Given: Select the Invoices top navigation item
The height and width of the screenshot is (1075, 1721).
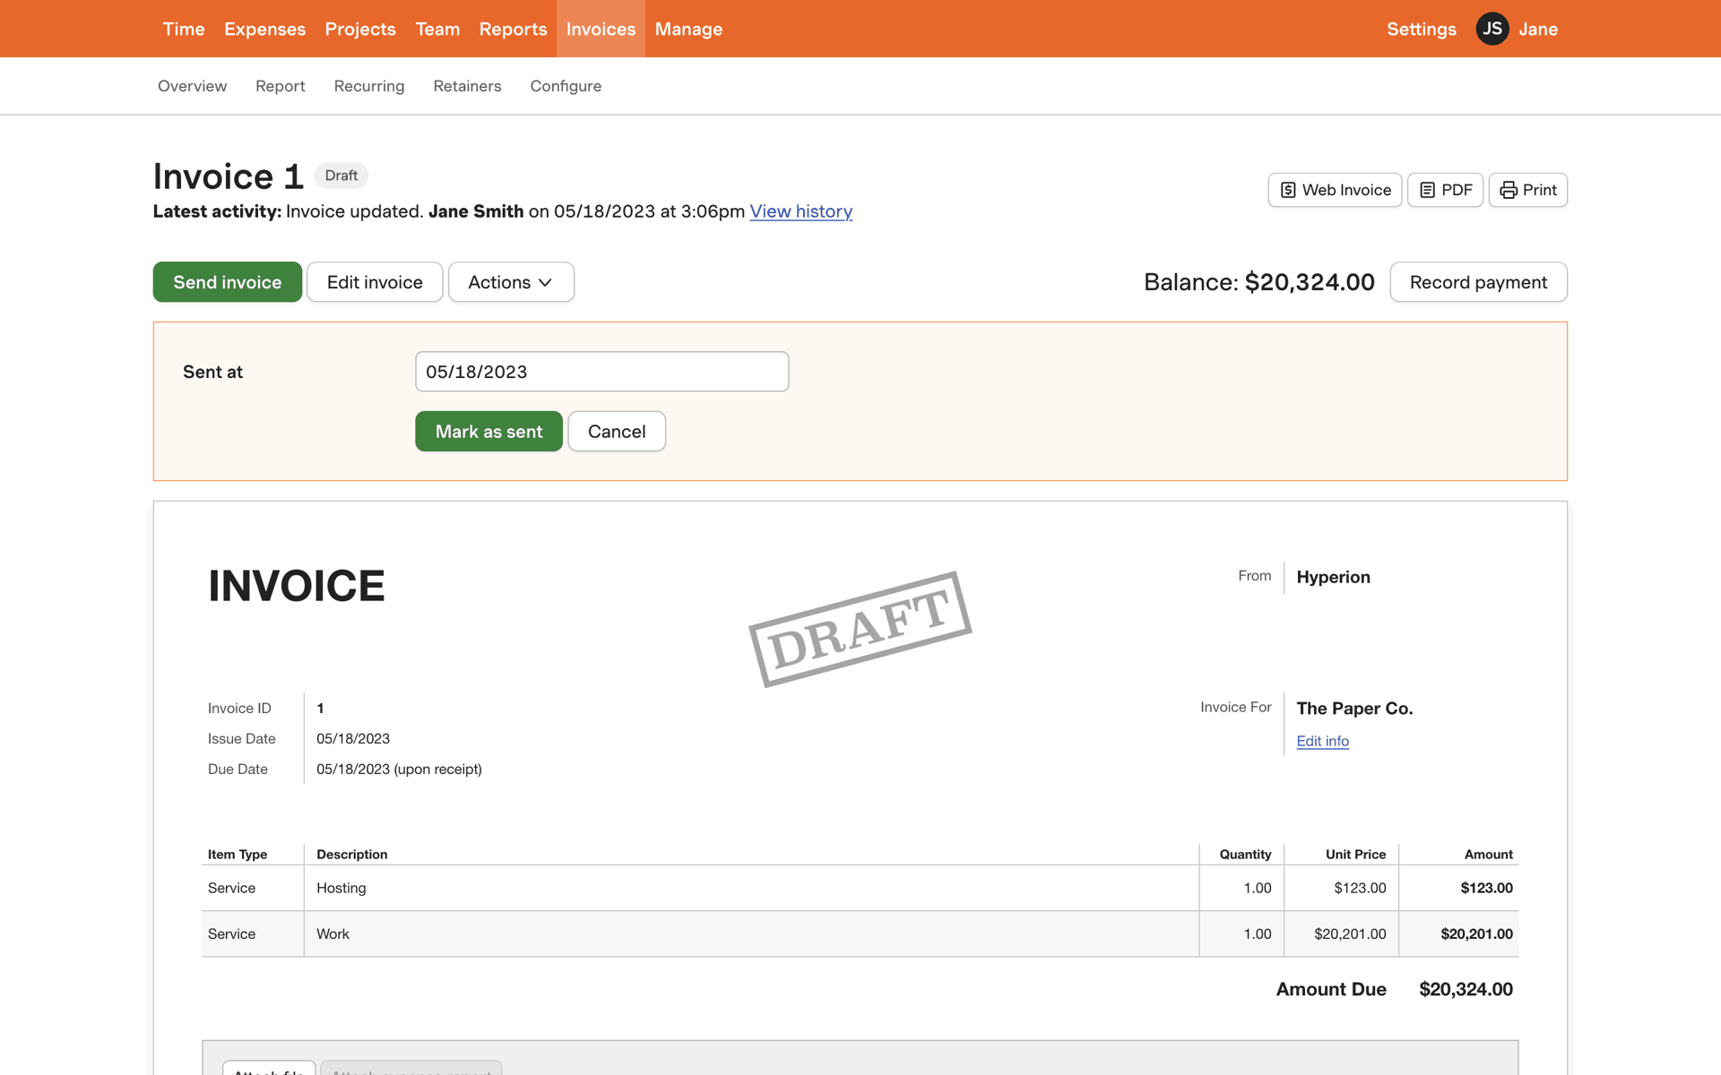Looking at the screenshot, I should pyautogui.click(x=601, y=29).
